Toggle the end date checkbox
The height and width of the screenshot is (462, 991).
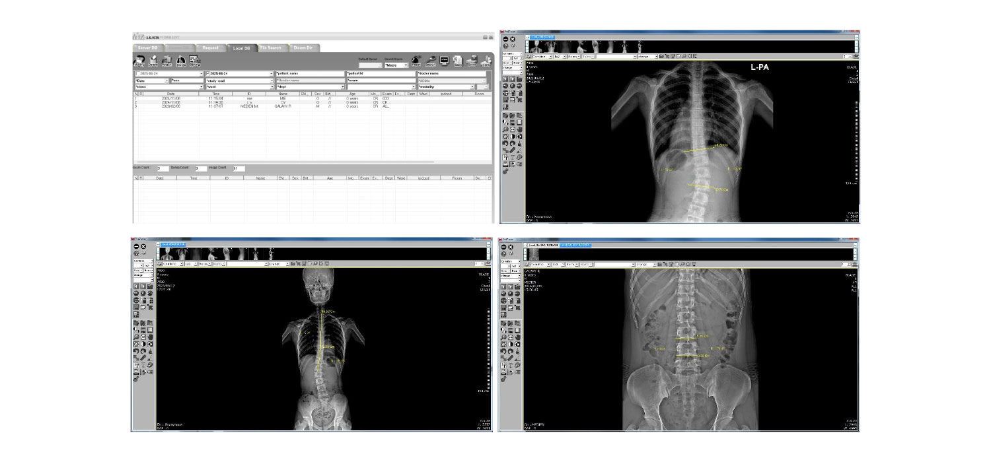(x=207, y=73)
